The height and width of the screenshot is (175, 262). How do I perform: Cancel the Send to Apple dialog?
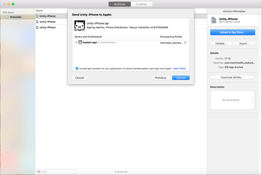pyautogui.click(x=80, y=78)
